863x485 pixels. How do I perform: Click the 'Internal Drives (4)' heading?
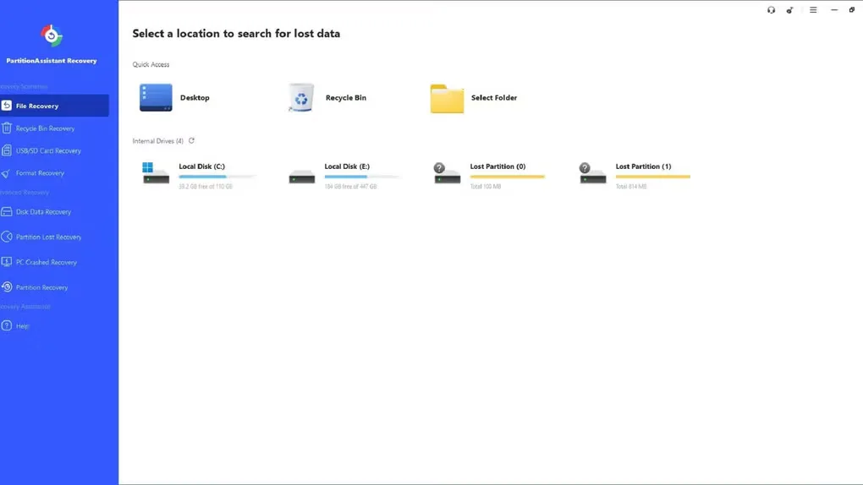click(x=158, y=141)
